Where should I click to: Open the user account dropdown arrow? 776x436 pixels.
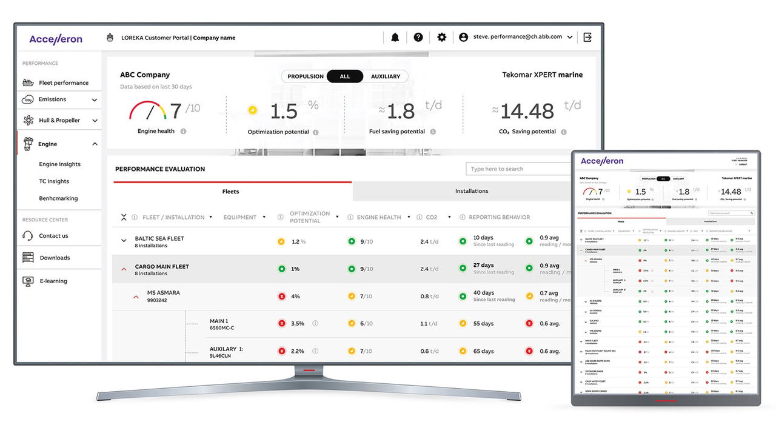tap(570, 38)
